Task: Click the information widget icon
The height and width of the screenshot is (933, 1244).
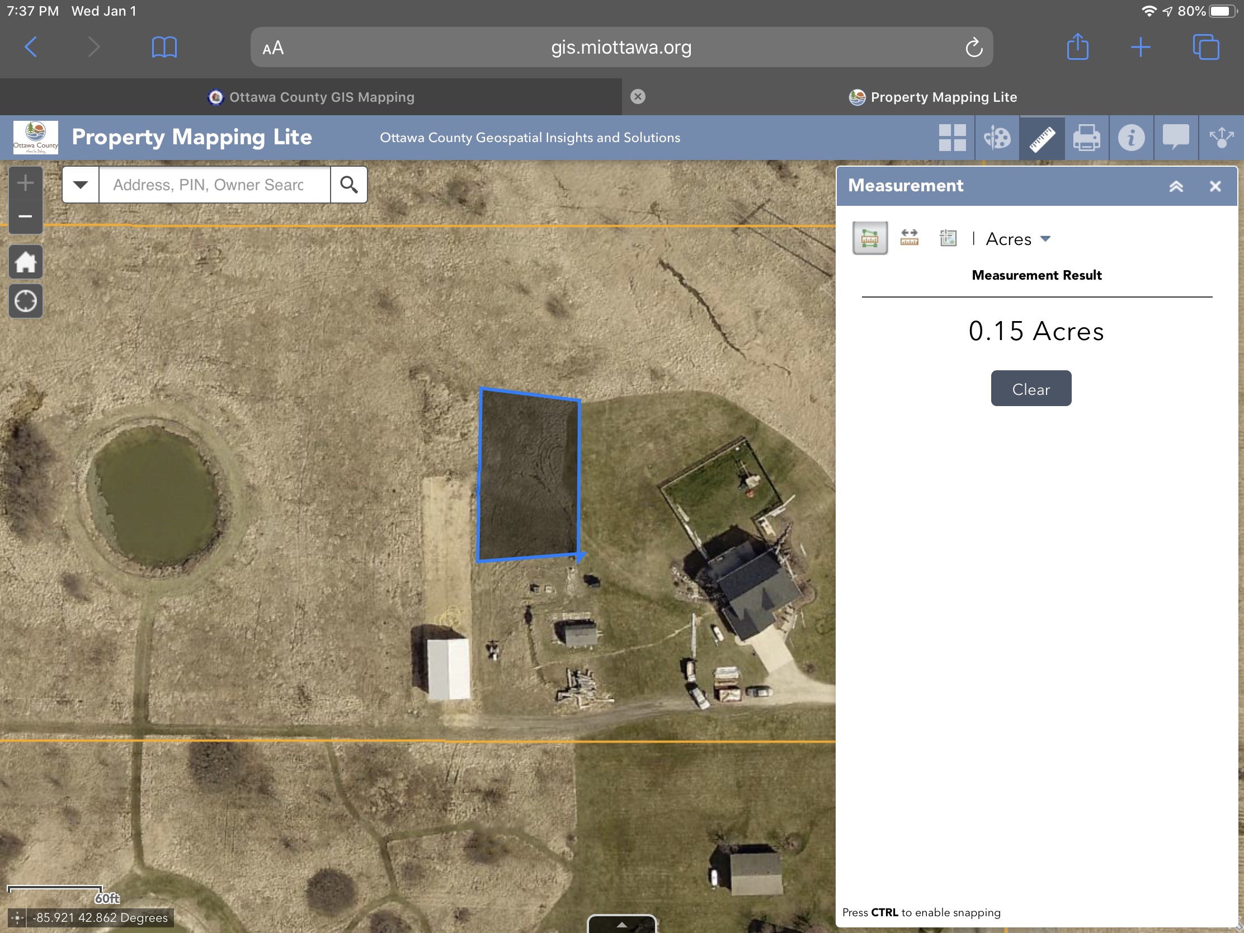Action: click(x=1132, y=137)
